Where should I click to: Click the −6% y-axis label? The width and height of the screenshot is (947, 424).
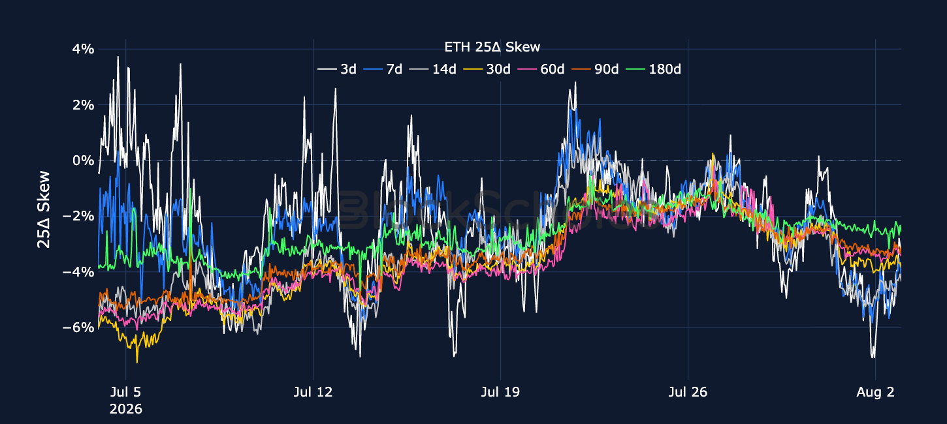[78, 327]
